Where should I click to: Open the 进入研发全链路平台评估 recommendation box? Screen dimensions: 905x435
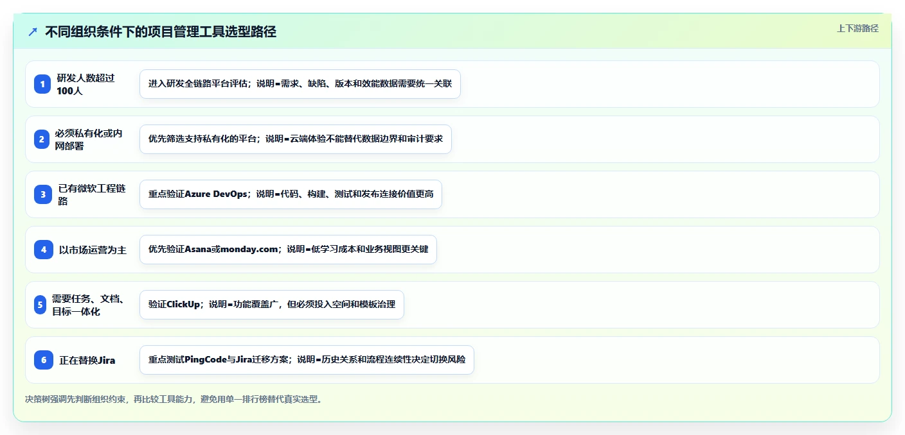(300, 84)
